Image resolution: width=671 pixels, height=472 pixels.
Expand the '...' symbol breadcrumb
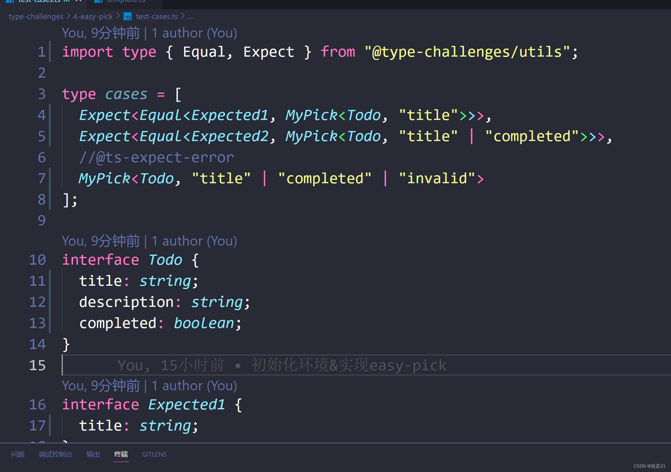tap(190, 16)
